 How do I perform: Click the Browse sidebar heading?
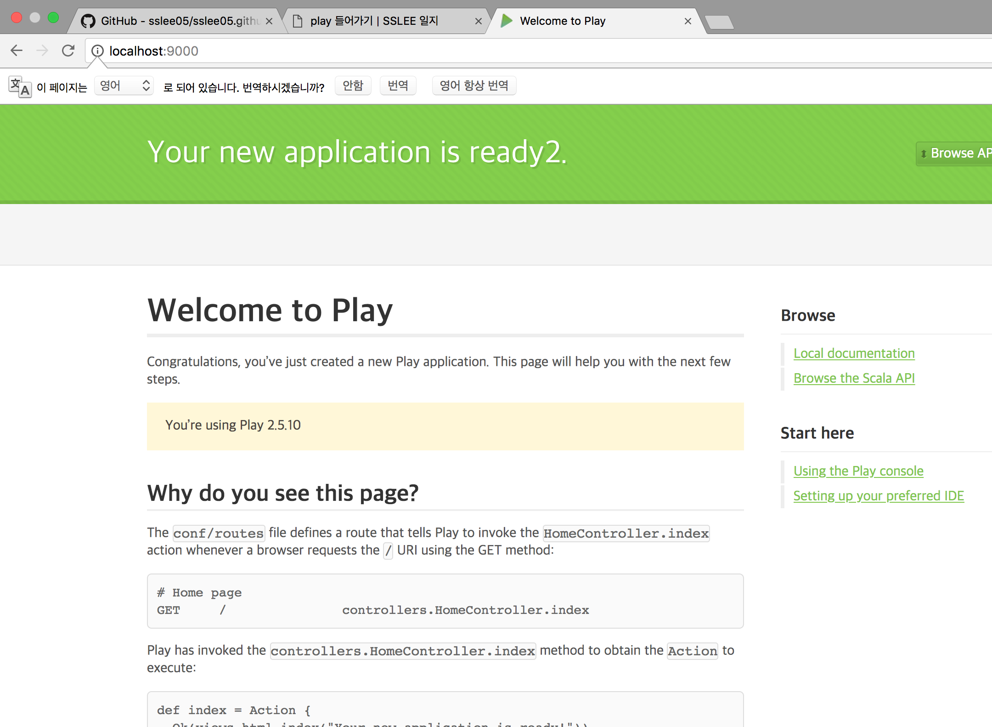(808, 316)
